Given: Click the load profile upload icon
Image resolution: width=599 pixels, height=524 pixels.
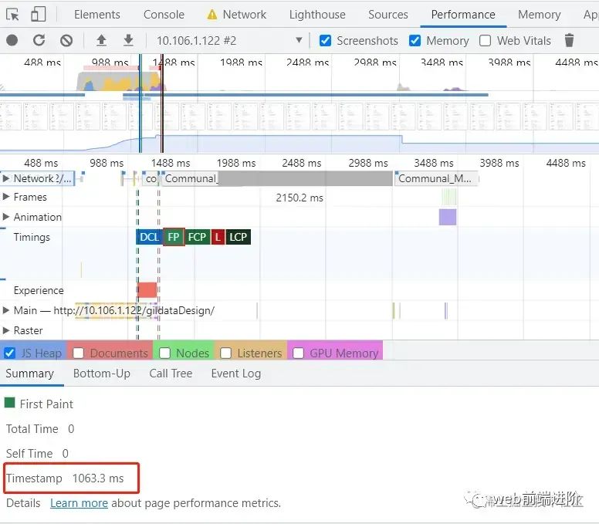Looking at the screenshot, I should (x=101, y=40).
